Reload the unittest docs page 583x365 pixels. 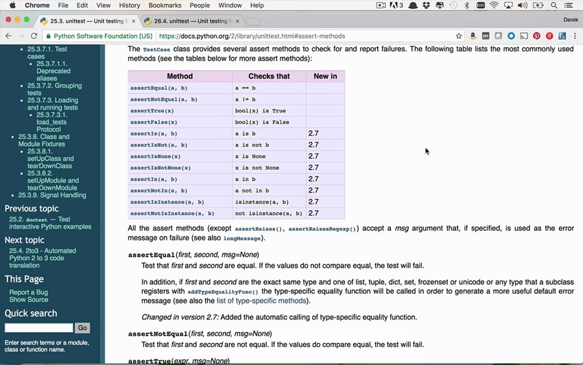coord(34,36)
